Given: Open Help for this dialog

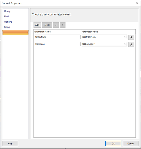Looking at the screenshot, I should pyautogui.click(x=10, y=143).
